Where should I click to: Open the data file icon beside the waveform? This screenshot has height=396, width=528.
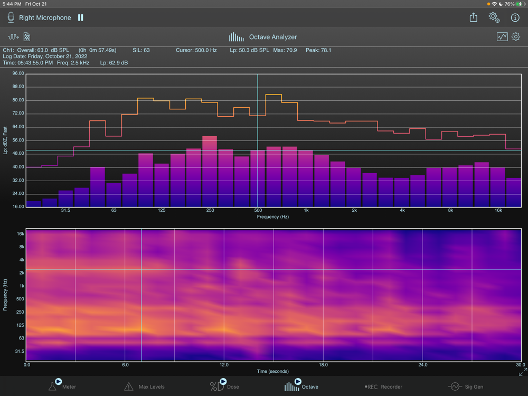pos(27,37)
